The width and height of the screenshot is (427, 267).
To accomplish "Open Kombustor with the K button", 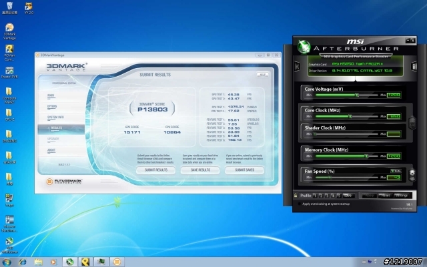I will [x=297, y=66].
